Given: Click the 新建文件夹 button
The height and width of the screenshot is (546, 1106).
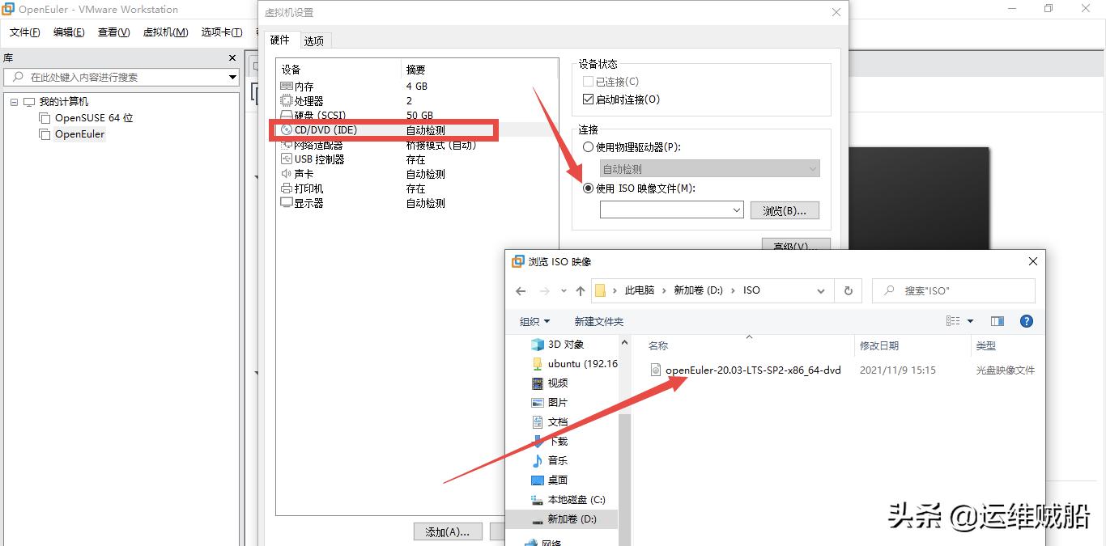Looking at the screenshot, I should point(598,320).
